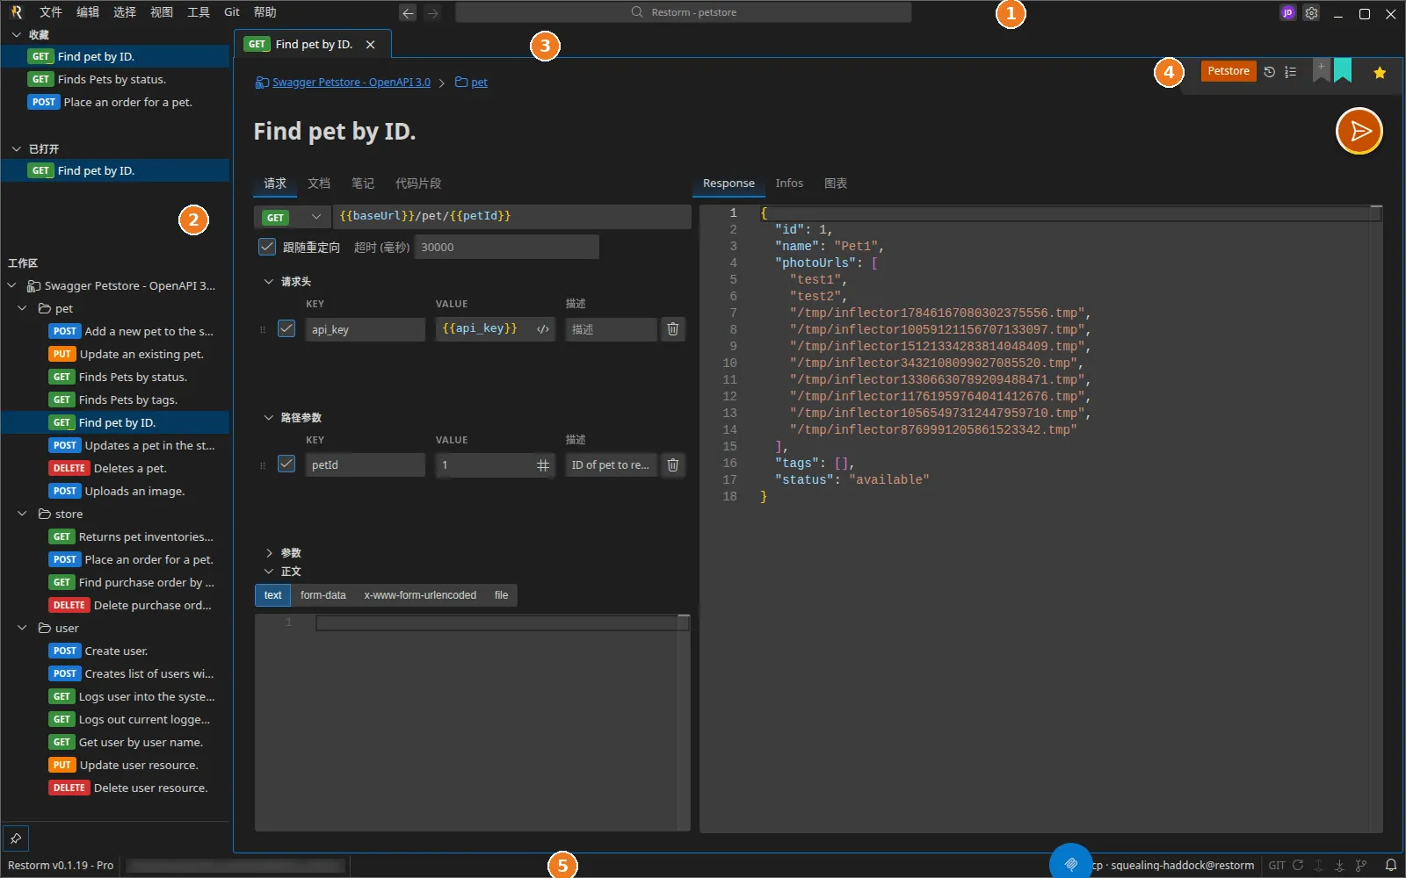Uncheck the petId path parameter checkbox

[x=286, y=464]
